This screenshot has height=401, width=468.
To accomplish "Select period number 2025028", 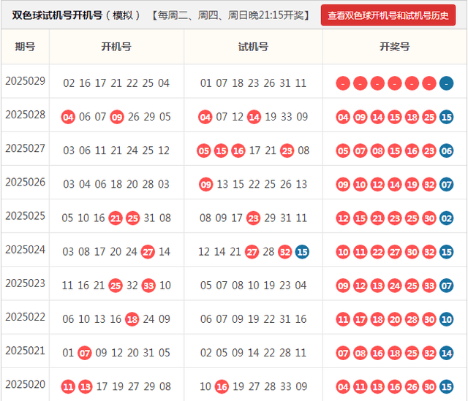I will point(26,115).
